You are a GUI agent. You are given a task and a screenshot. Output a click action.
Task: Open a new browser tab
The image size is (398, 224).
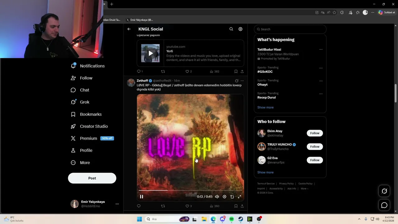pyautogui.click(x=112, y=4)
